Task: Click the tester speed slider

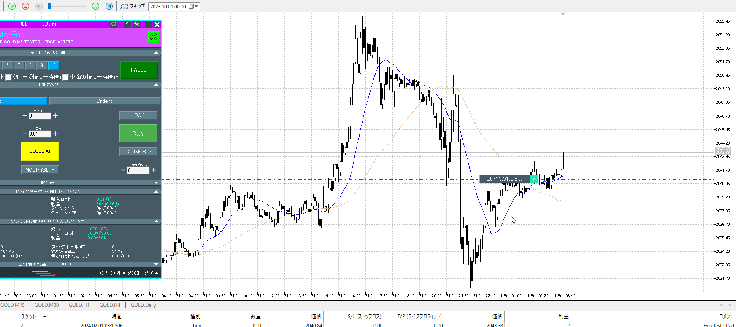Action: (68, 6)
